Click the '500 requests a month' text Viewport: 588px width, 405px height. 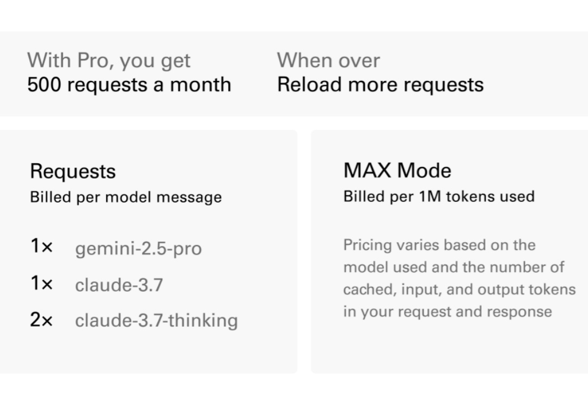coord(130,84)
